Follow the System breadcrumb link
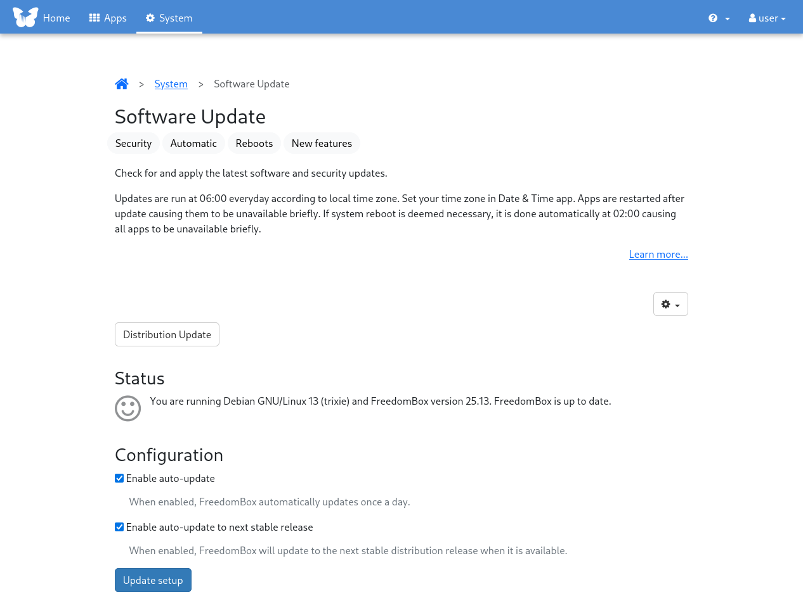Screen dimensions: 803x601 171,84
